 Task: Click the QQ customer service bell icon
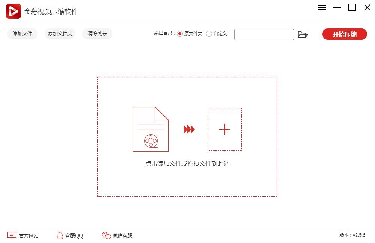coord(60,236)
